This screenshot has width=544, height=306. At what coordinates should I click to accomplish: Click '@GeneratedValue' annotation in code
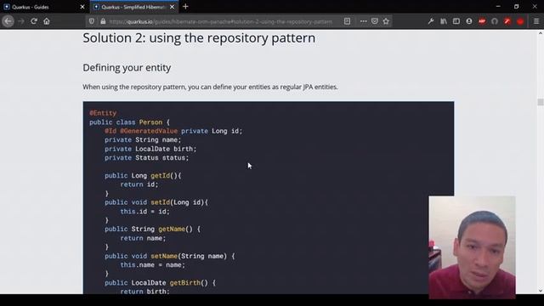point(149,131)
